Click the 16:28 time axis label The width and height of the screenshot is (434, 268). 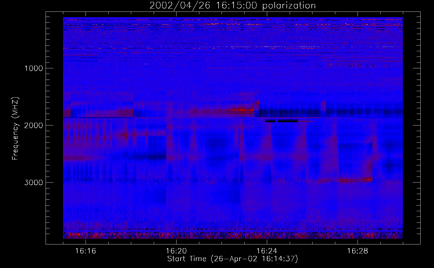pyautogui.click(x=358, y=251)
